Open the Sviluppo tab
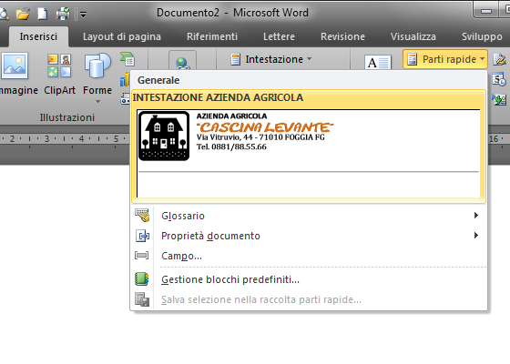The image size is (510, 364). [482, 36]
